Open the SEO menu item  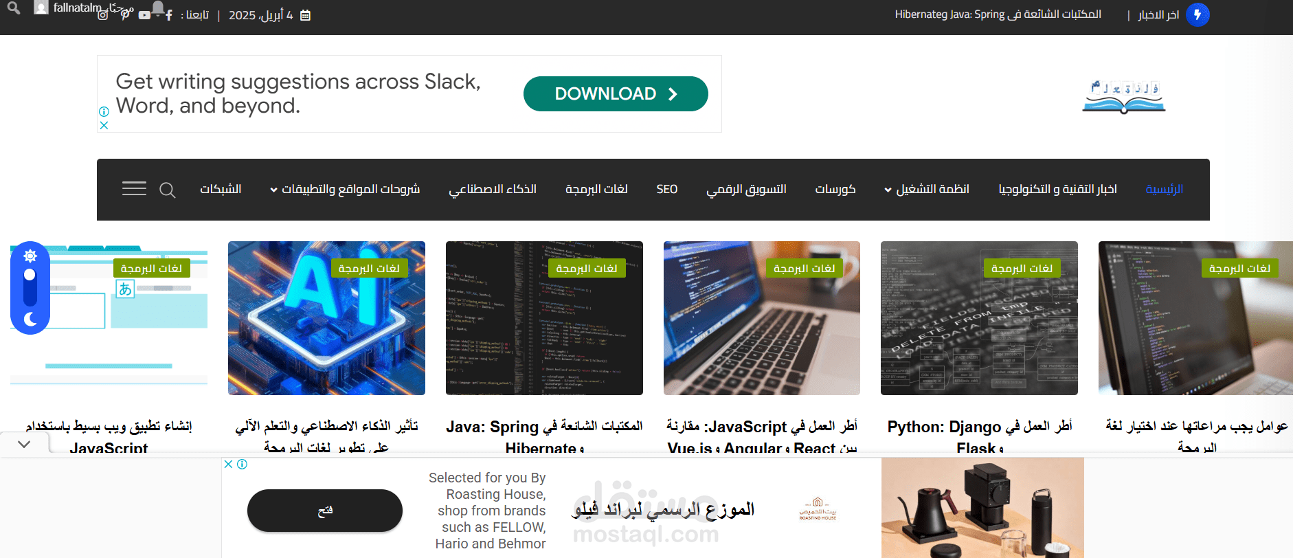(x=666, y=189)
